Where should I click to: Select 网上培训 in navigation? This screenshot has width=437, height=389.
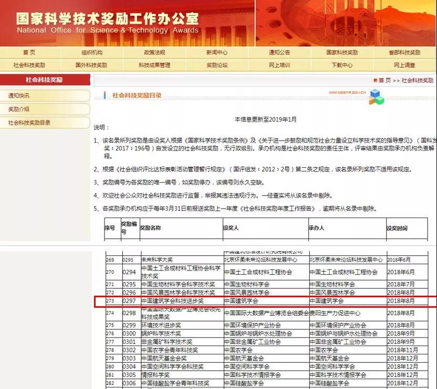(279, 65)
